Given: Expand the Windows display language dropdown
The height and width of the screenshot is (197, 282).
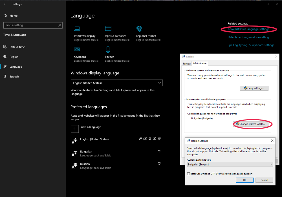Looking at the screenshot, I should [117, 83].
